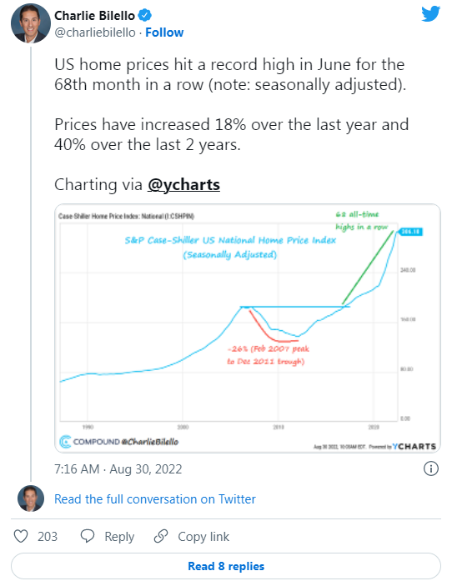Viewport: 452px width, 586px height.
Task: Click the Reply label
Action: point(119,537)
